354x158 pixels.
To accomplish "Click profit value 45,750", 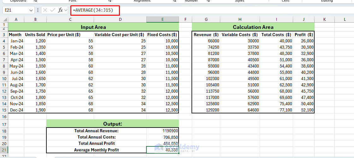I will (x=304, y=91).
